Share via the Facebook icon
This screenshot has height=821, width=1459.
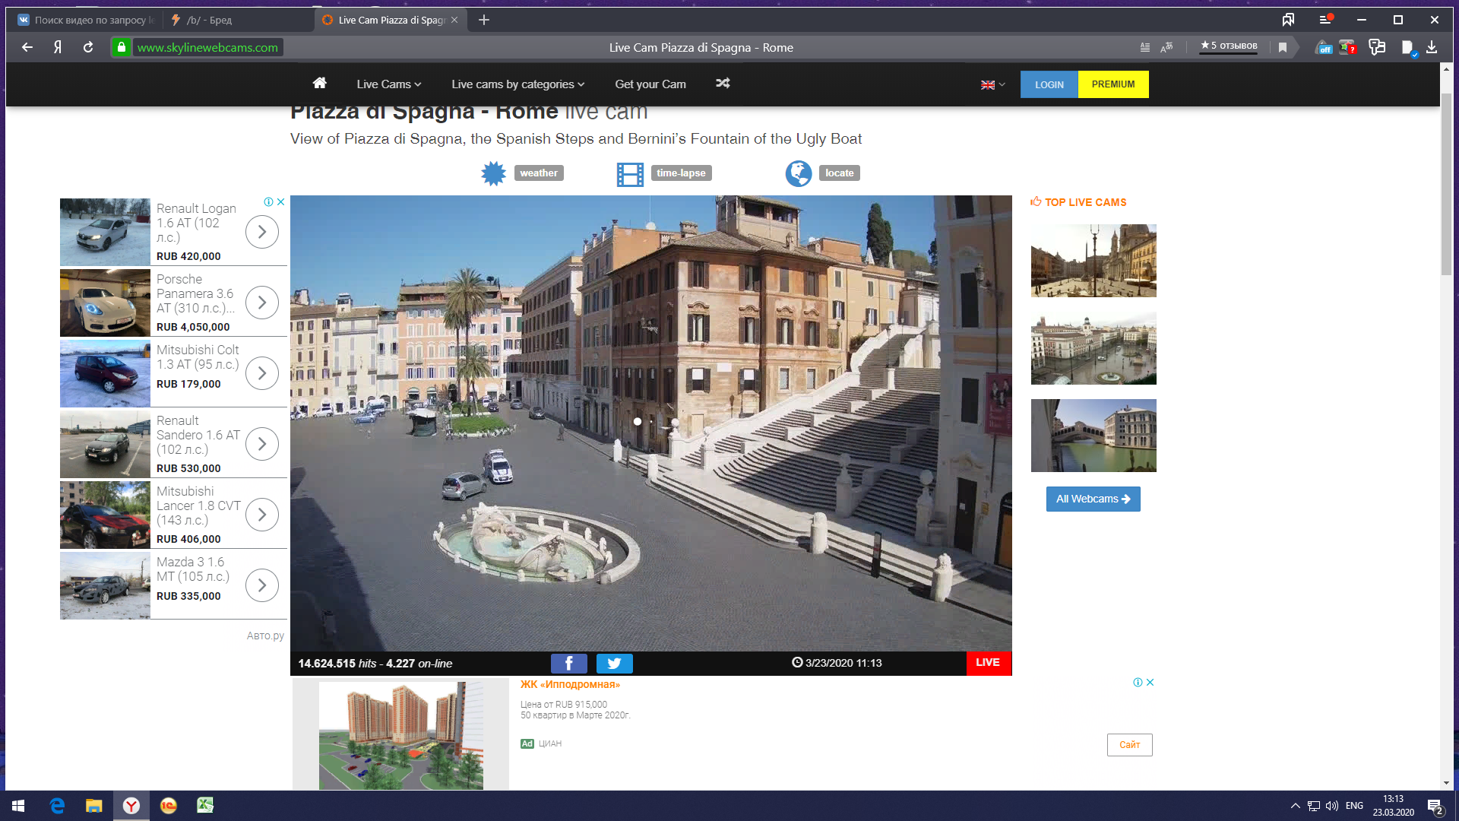(568, 664)
